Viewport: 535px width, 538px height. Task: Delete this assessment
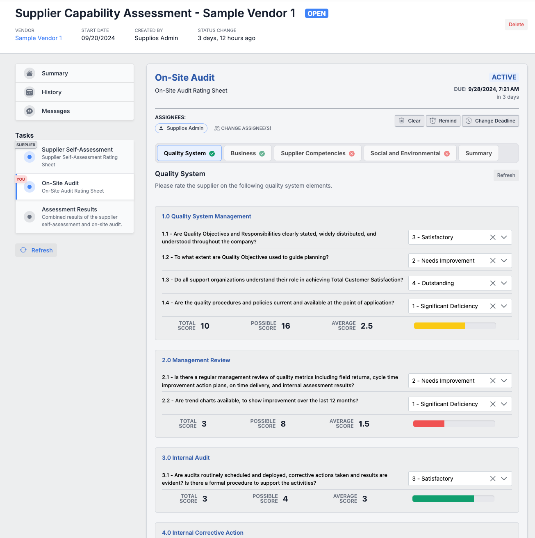(516, 25)
